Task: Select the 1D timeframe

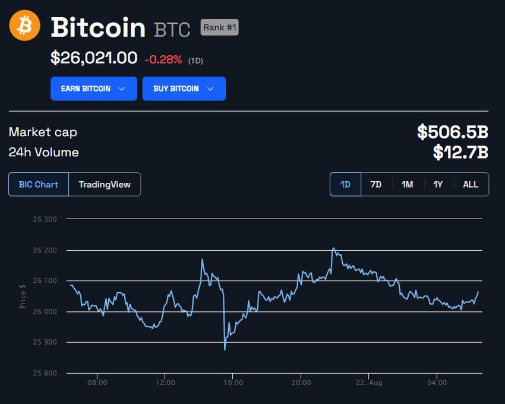Action: (x=345, y=184)
